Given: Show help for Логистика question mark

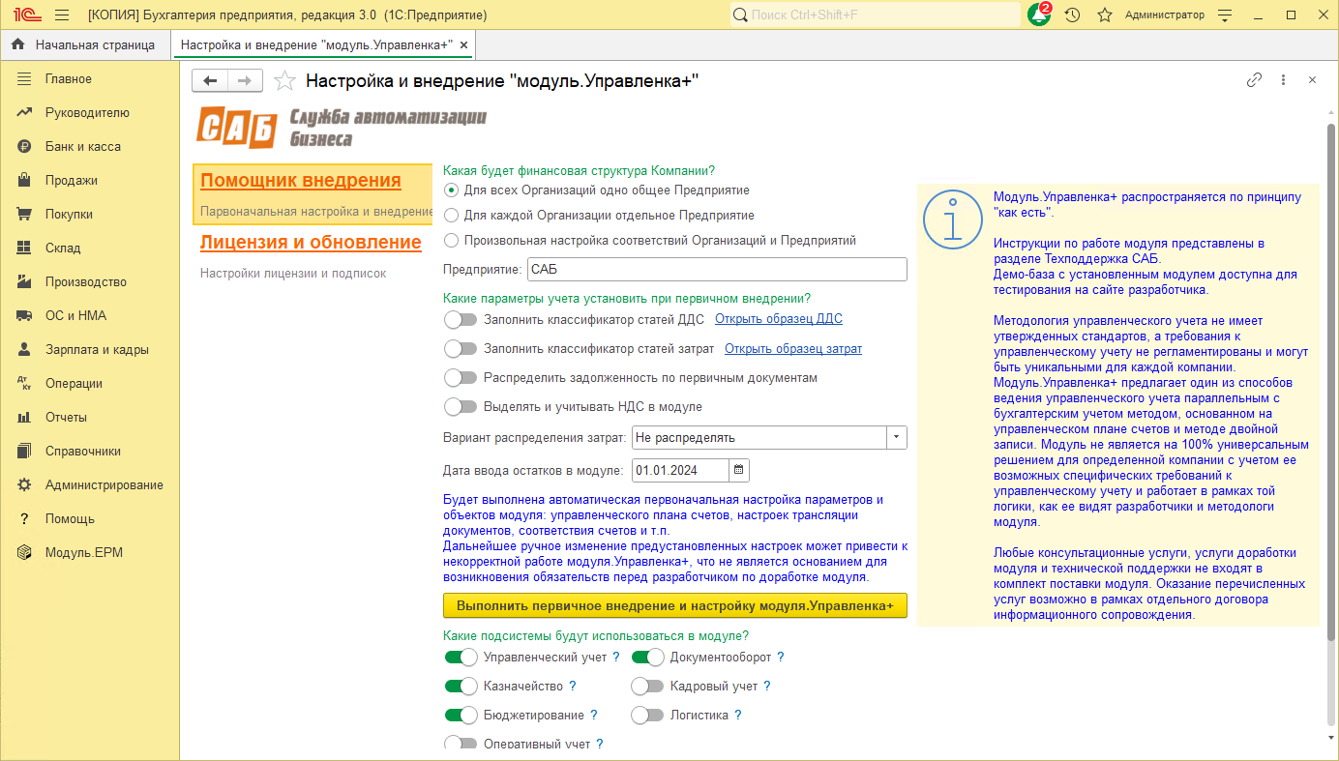Looking at the screenshot, I should point(738,716).
